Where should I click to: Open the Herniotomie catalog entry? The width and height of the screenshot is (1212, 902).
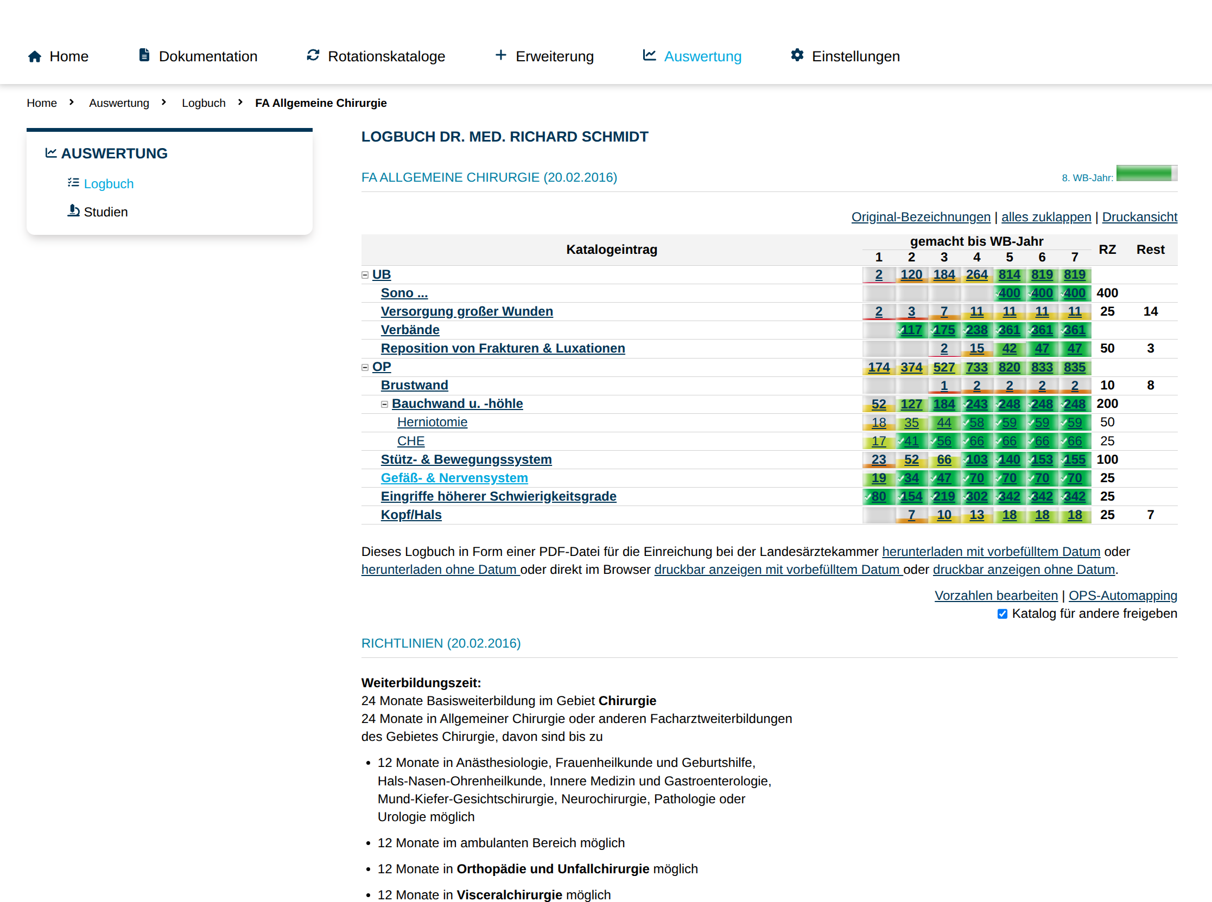coord(432,423)
